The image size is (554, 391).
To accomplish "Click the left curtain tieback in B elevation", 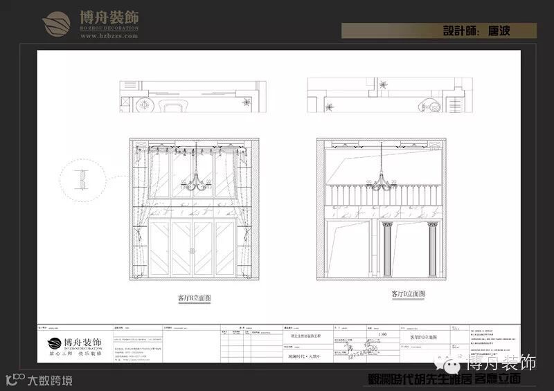I will pyautogui.click(x=138, y=234).
